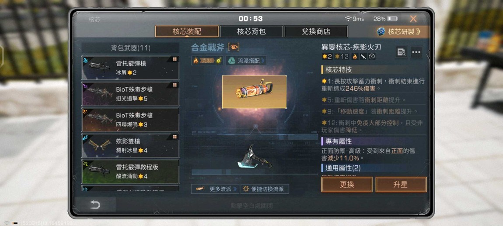This screenshot has height=226, width=503.
Task: Open 核芯研製 arrow panel
Action: coord(403,31)
